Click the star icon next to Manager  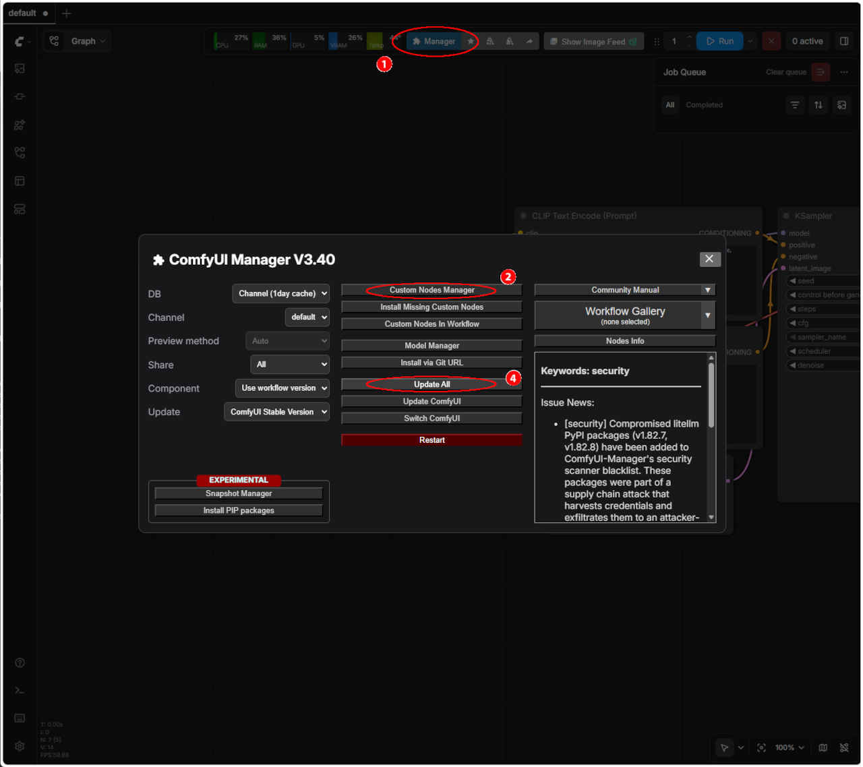tap(471, 41)
